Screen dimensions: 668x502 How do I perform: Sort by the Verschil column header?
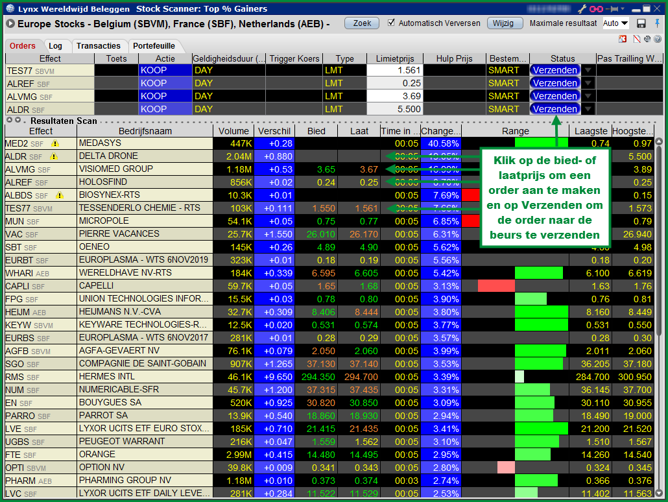tap(274, 131)
